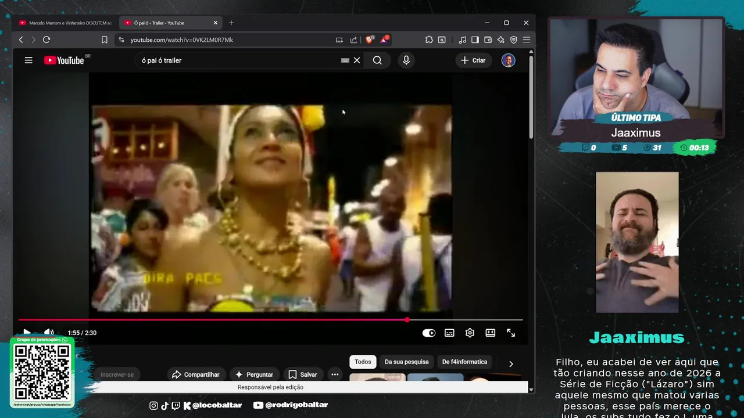
Task: Cast media to another device
Action: (x=339, y=39)
